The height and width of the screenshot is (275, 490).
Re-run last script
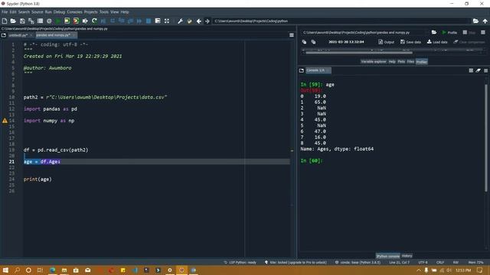[x=94, y=21]
